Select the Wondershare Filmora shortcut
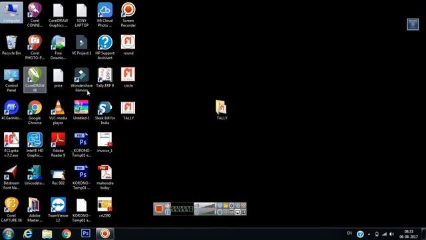This screenshot has height=240, width=426. [x=81, y=80]
